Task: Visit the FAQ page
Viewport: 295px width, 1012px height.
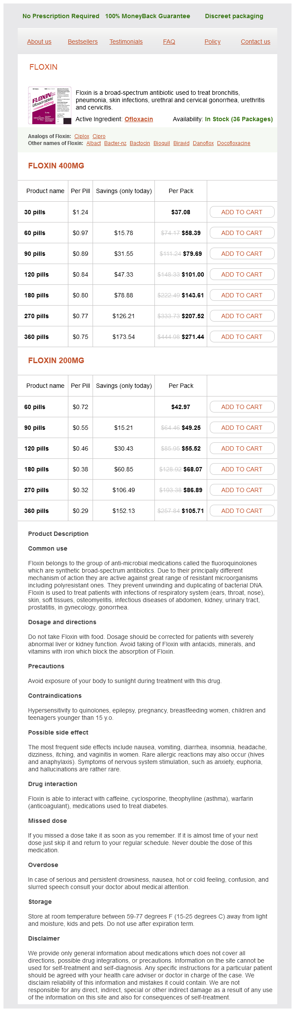Action: 169,42
